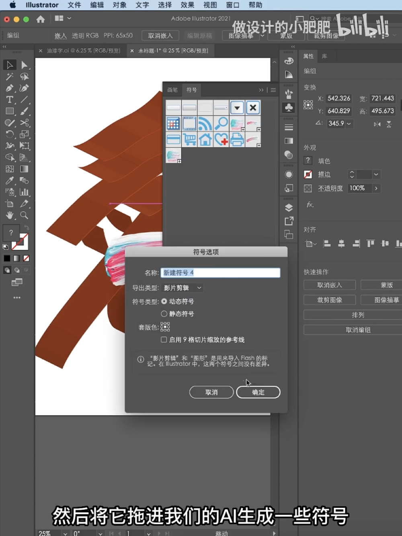Open the Layers panel icon
This screenshot has width=402, height=536.
coord(289,208)
